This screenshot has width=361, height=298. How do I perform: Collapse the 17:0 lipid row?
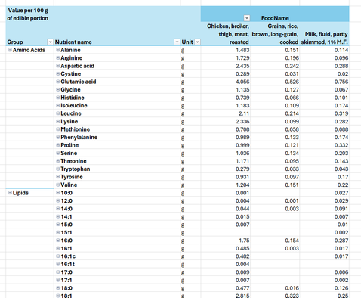point(58,272)
